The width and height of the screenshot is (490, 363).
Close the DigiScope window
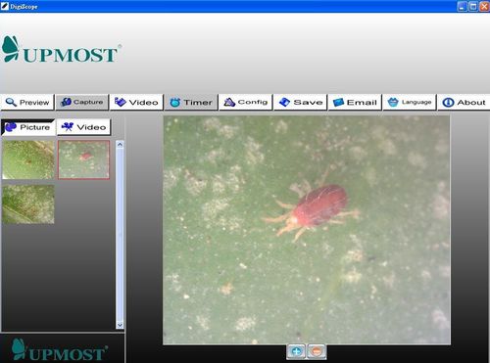(484, 6)
